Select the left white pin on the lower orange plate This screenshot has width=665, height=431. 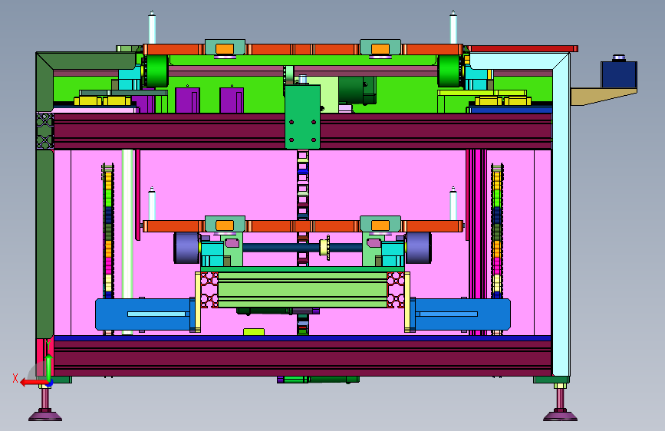click(x=152, y=204)
